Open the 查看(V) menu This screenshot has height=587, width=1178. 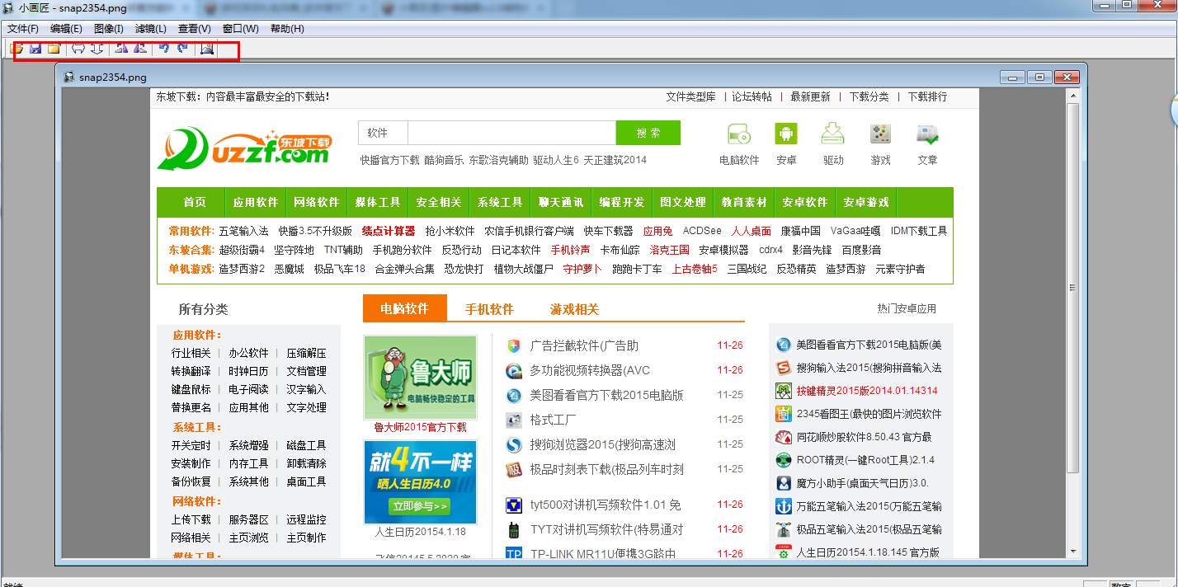point(195,29)
